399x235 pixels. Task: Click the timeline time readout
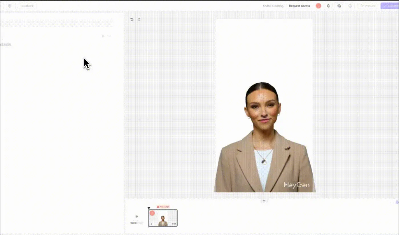point(137,223)
